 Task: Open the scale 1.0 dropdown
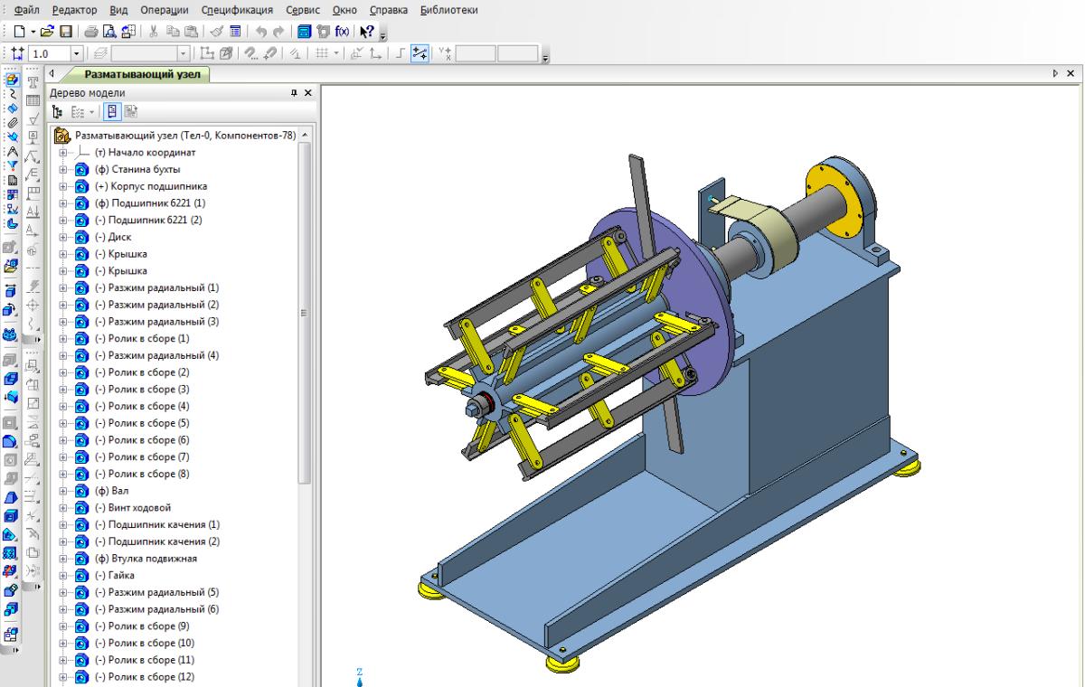click(x=77, y=54)
